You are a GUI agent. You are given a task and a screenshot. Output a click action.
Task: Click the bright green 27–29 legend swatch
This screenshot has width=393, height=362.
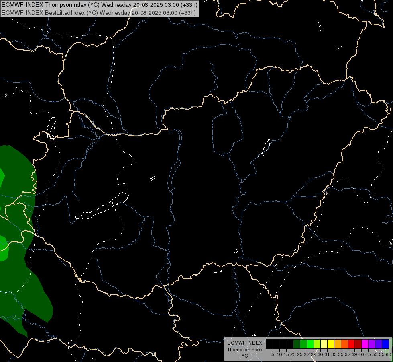[310, 344]
